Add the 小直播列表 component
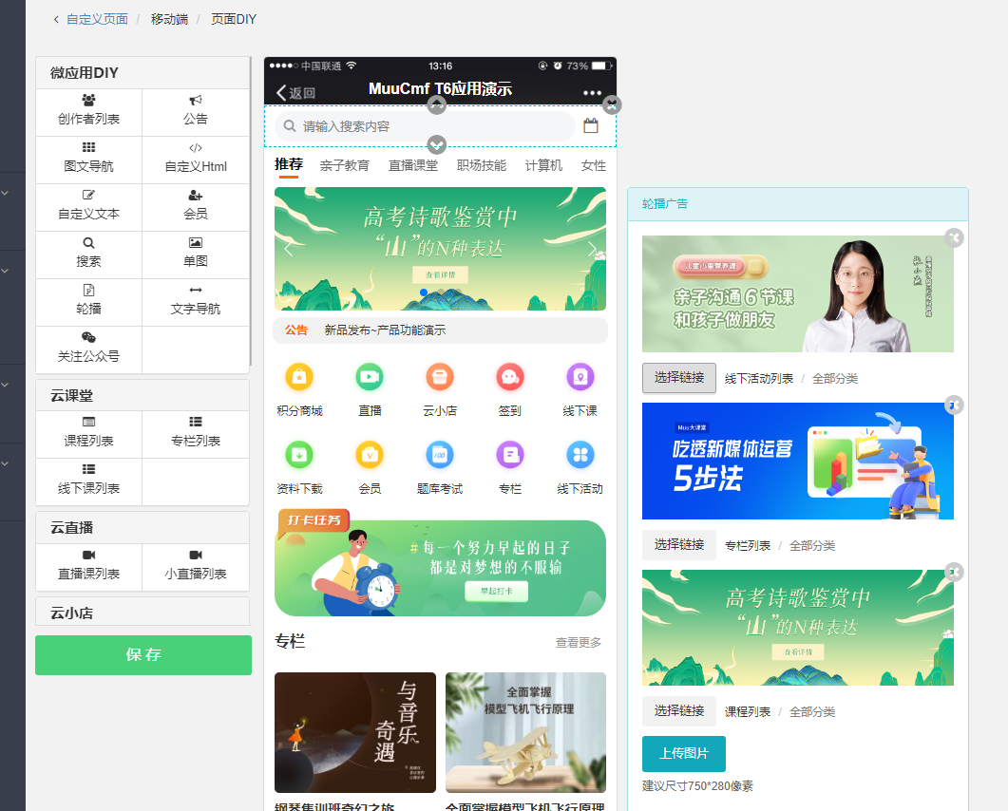Screen dimensions: 1008x811 pos(196,568)
